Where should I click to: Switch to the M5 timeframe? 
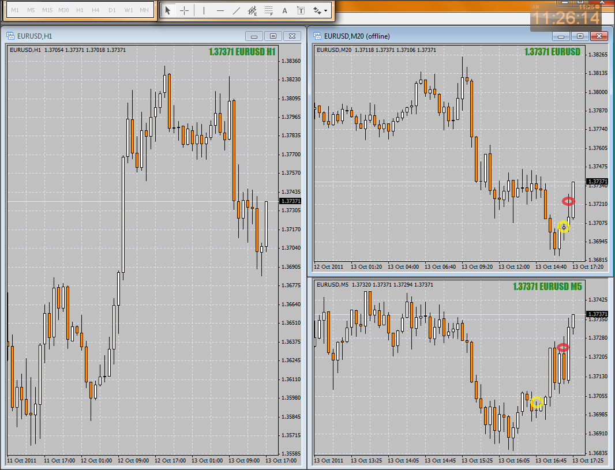pos(31,10)
